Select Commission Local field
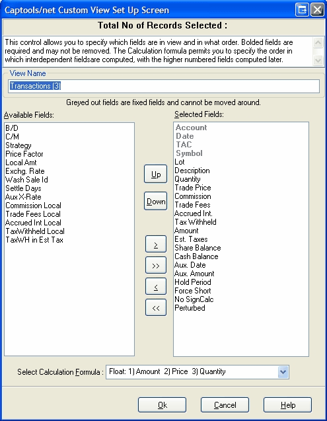Image resolution: width=327 pixels, height=421 pixels. pyautogui.click(x=33, y=206)
